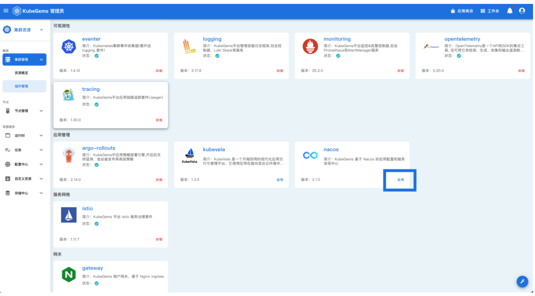Open the istio title link
Viewport: 535px width, 296px height.
(x=87, y=209)
